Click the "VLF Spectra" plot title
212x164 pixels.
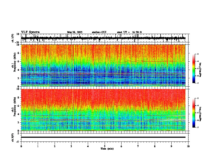pyautogui.click(x=30, y=32)
